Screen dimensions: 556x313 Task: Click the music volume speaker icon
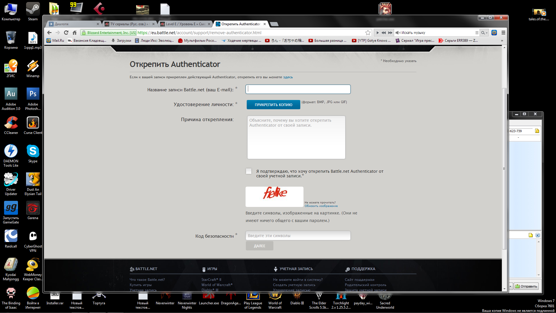click(398, 33)
